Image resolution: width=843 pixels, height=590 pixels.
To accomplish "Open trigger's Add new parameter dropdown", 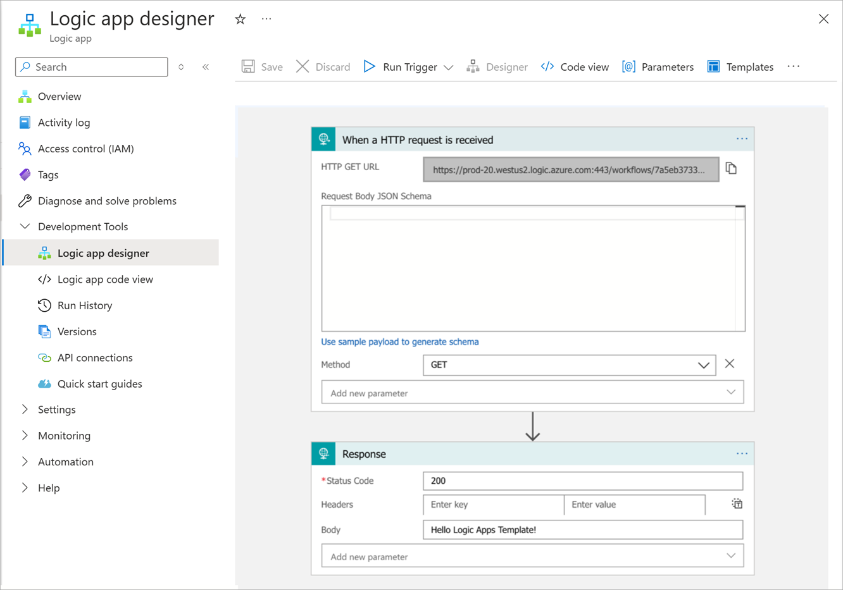I will pos(532,393).
